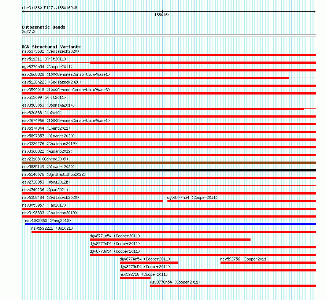326x300 pixels.
Task: Click the red nsv592756 variant bar
Action: [268, 263]
